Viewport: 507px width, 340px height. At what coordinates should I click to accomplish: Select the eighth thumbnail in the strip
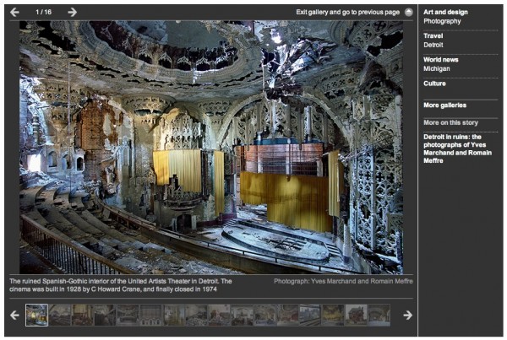point(196,315)
